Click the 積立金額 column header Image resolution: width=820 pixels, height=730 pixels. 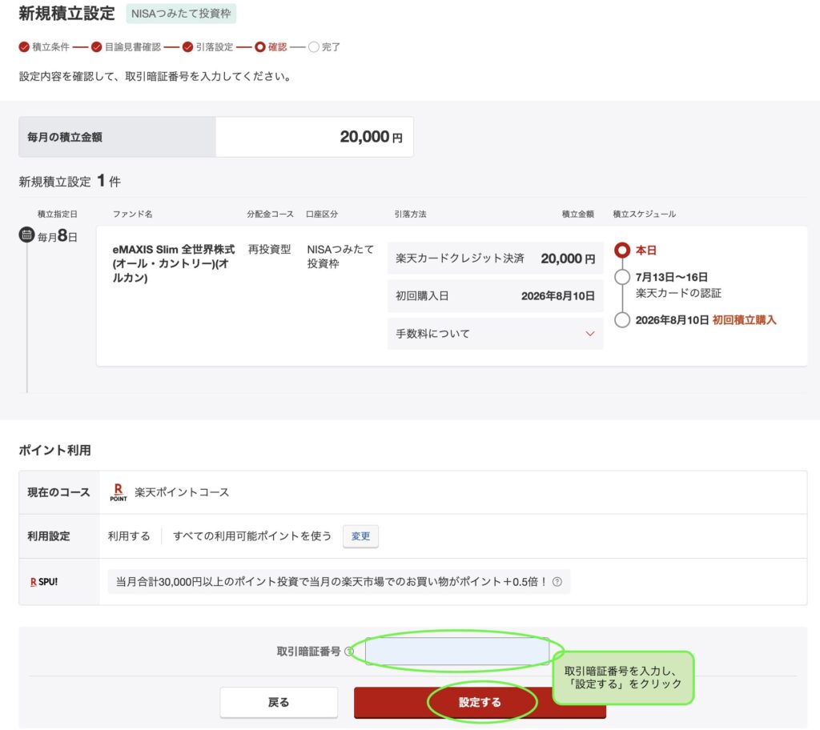[x=578, y=214]
